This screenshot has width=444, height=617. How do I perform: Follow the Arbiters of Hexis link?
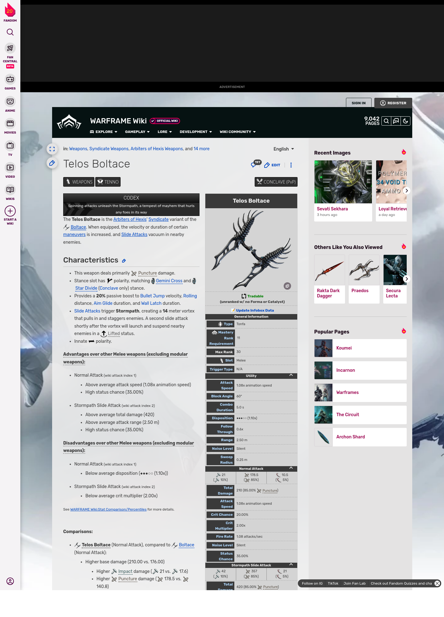pos(130,219)
